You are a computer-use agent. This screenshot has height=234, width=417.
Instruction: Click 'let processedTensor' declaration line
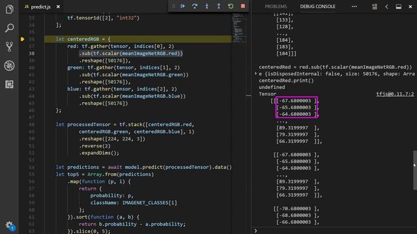[x=124, y=124]
